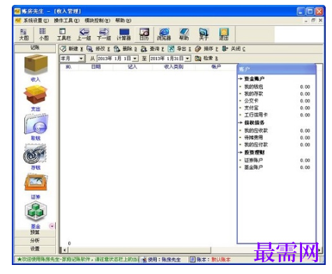This screenshot has width=332, height=274.
Task: Open the toolbar help (帮助) icon
Action: 183,34
